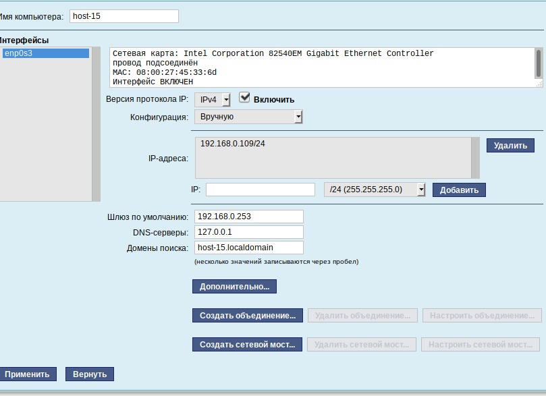This screenshot has width=546, height=396.
Task: Apply changes with Применить button
Action: [x=28, y=374]
